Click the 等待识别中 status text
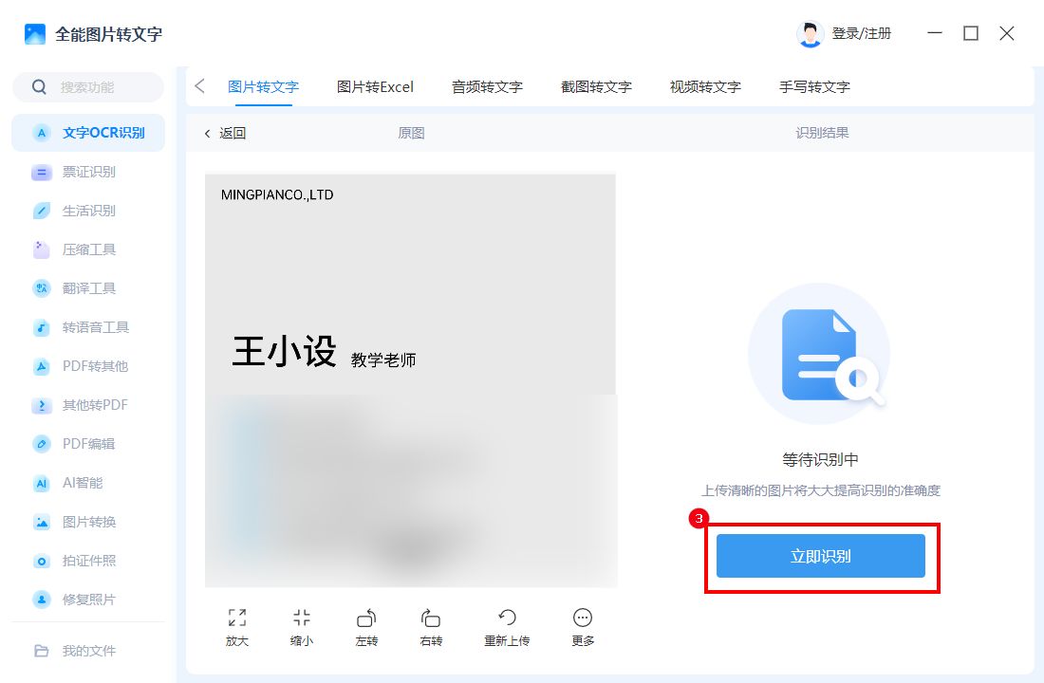1044x683 pixels. pos(820,459)
